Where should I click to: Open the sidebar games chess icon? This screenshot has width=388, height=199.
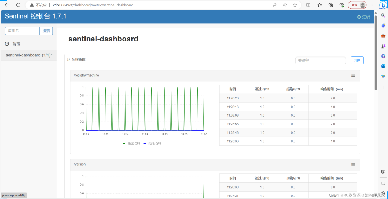coord(383,46)
